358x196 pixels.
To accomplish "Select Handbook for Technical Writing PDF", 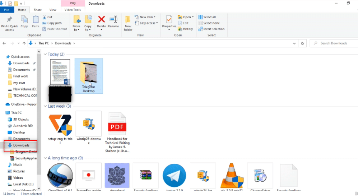I will [117, 132].
